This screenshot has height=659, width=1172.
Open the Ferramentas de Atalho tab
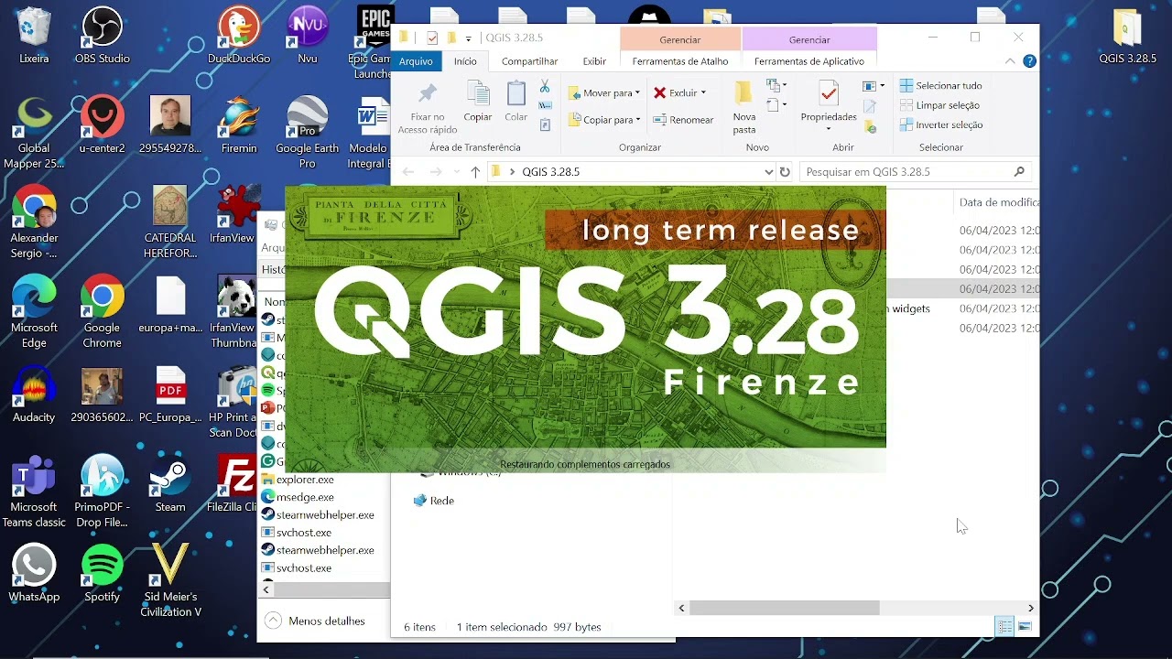(x=680, y=61)
